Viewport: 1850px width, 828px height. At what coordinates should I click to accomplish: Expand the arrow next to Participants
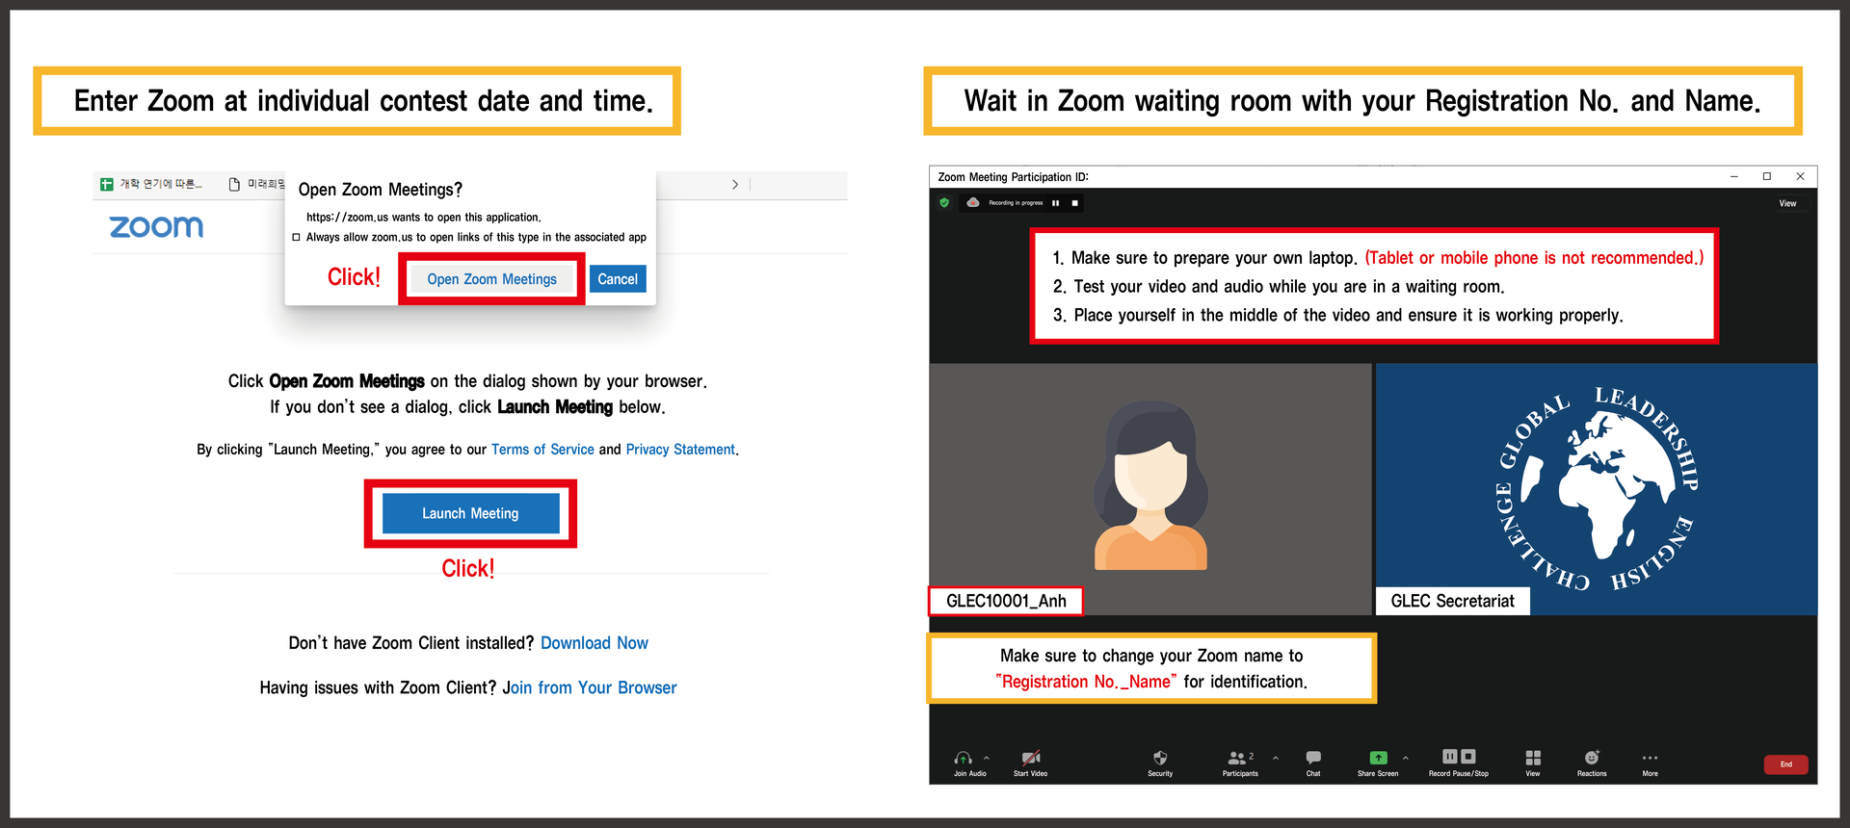[1276, 759]
